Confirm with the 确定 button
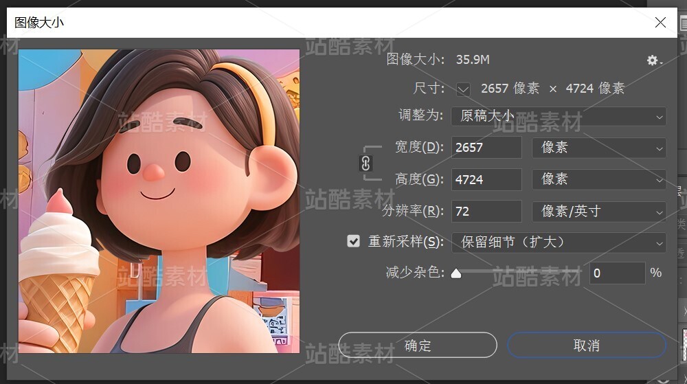Screen dimensions: 687x384 click(x=418, y=345)
